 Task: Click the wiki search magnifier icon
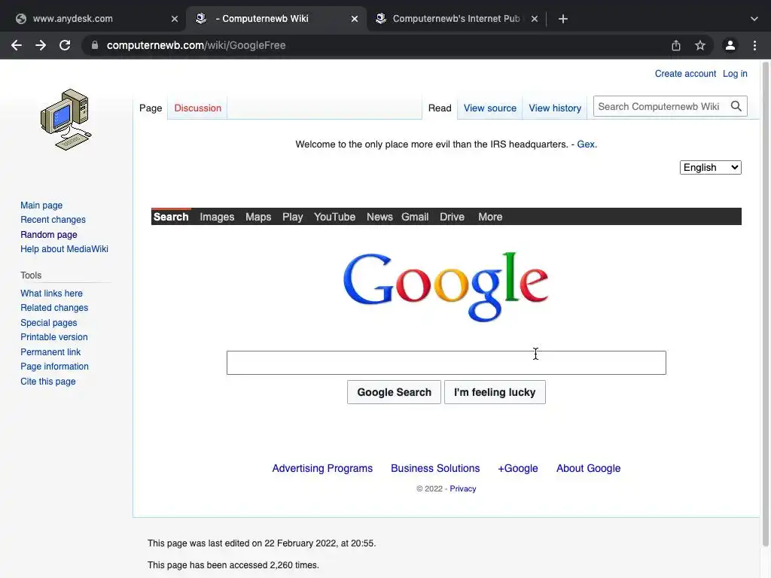736,106
